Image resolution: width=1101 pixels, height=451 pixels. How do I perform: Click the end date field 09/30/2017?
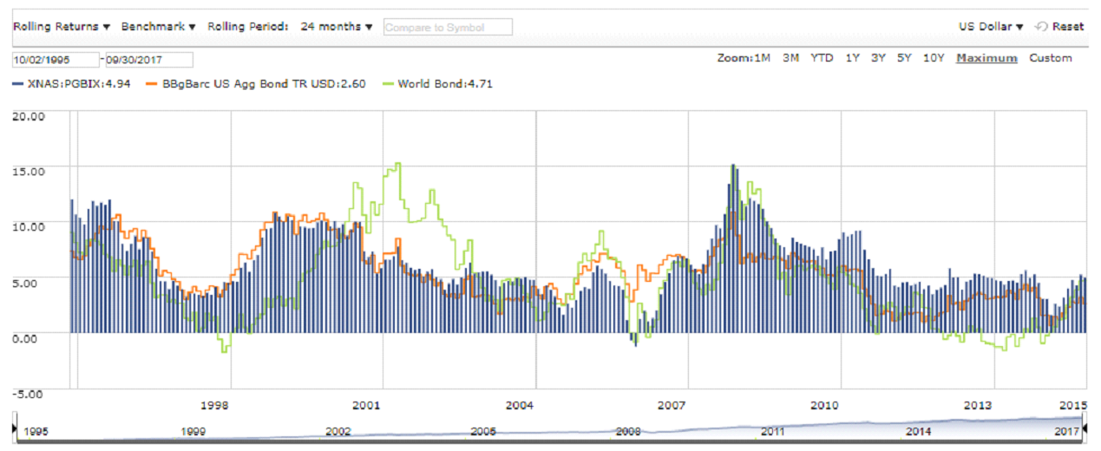pos(148,60)
